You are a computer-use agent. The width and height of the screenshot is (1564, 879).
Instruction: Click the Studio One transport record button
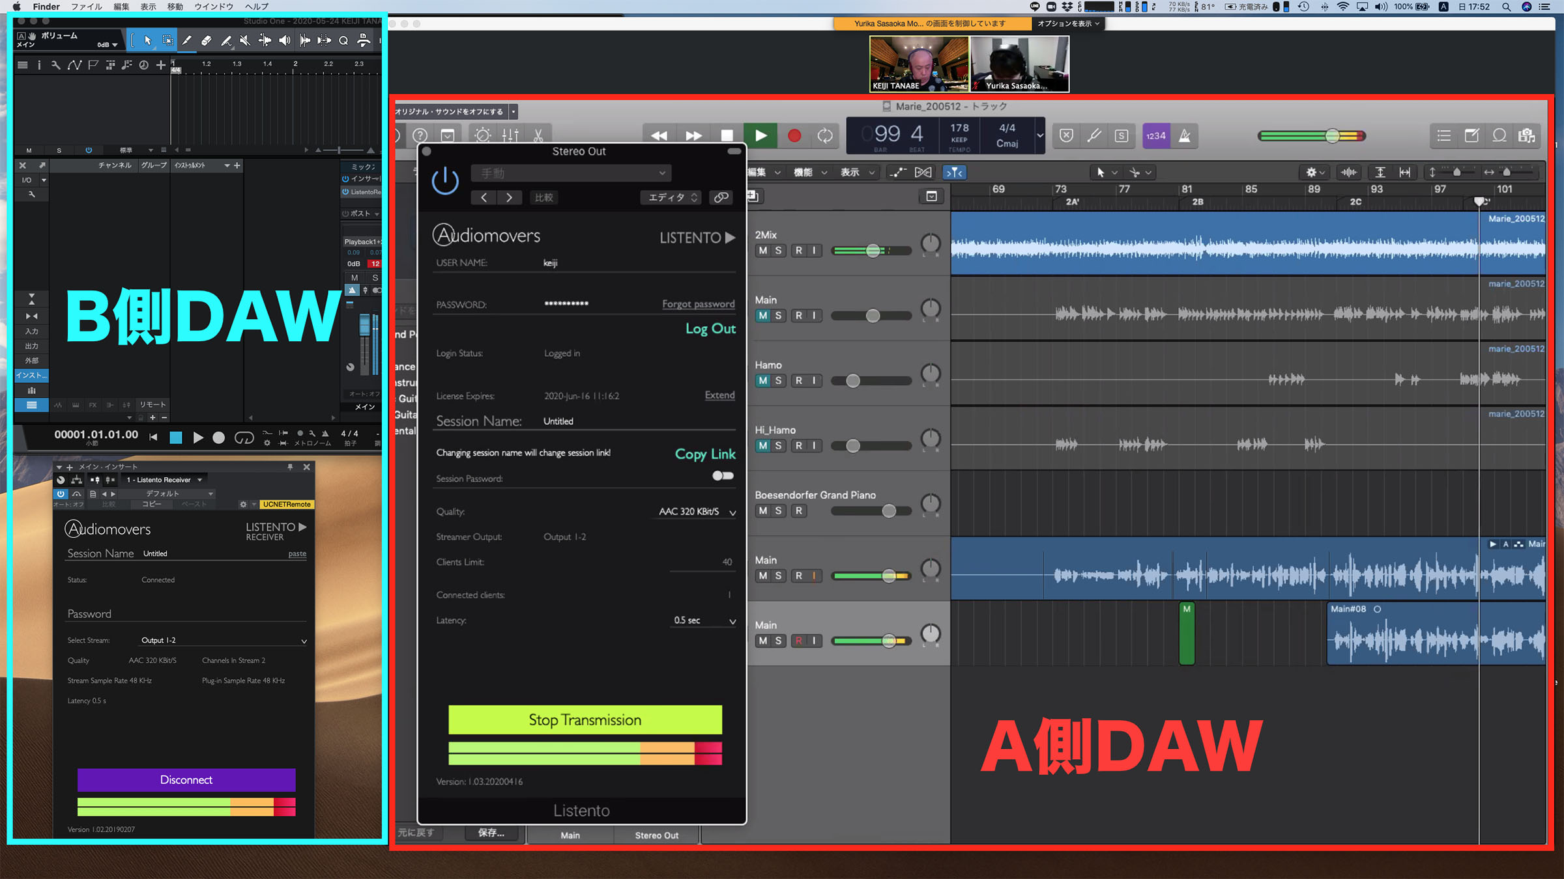[219, 438]
